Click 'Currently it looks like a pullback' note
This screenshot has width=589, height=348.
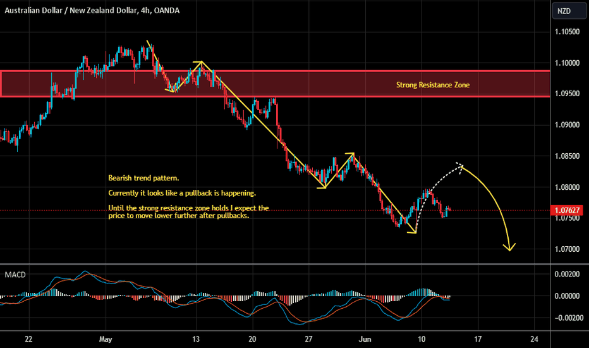coord(182,193)
